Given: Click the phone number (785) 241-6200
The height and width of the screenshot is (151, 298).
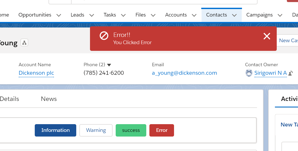Looking at the screenshot, I should pyautogui.click(x=104, y=73).
